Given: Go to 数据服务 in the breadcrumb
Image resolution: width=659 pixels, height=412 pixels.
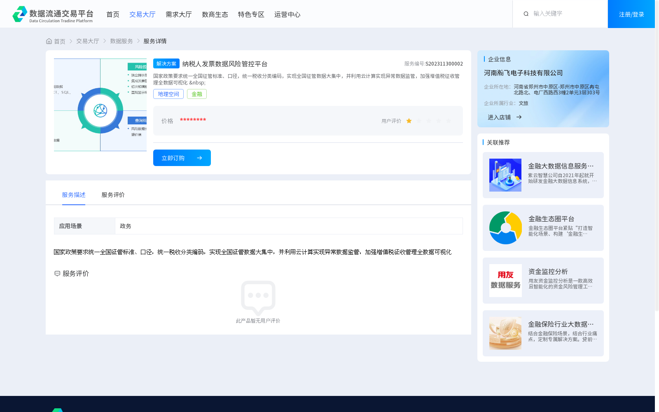Looking at the screenshot, I should pyautogui.click(x=122, y=41).
